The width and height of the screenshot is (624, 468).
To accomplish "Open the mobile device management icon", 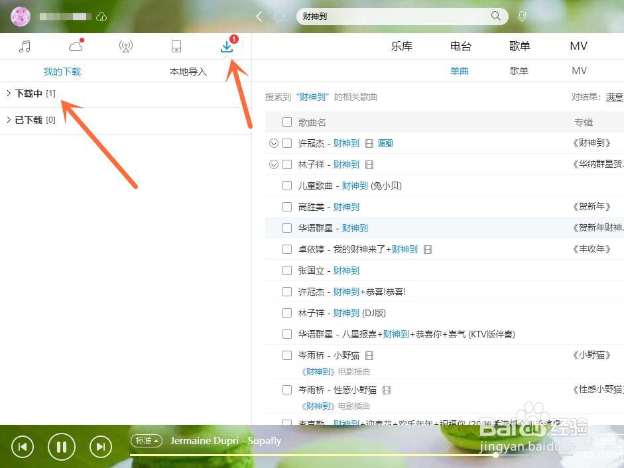I will coord(176,46).
